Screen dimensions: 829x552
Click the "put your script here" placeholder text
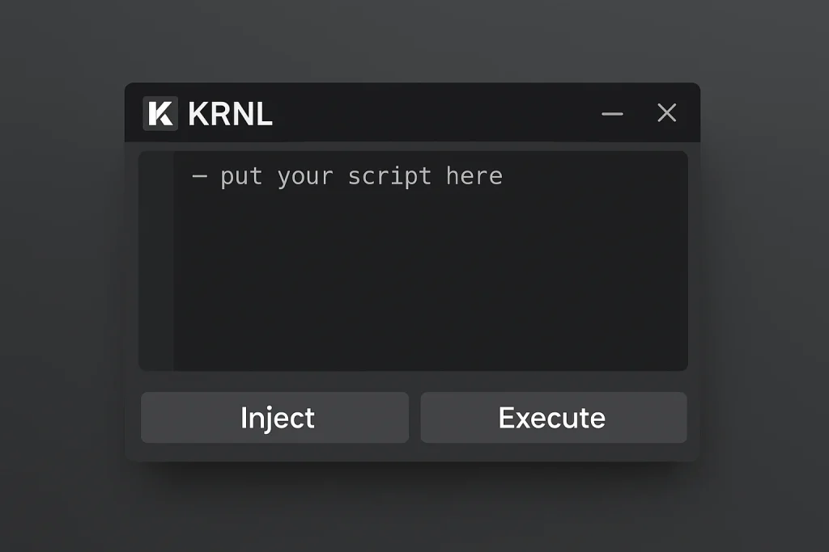click(x=360, y=176)
